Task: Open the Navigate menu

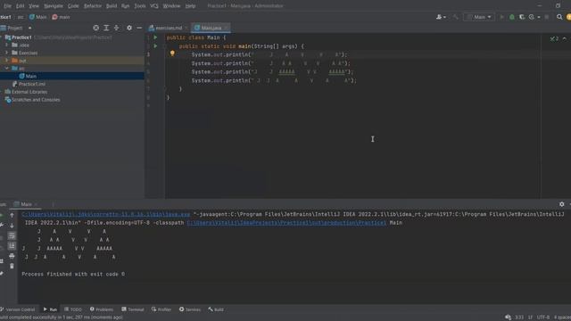Action: click(54, 6)
